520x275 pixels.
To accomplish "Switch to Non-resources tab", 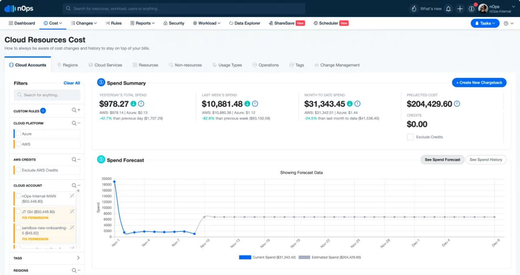I will tap(185, 65).
